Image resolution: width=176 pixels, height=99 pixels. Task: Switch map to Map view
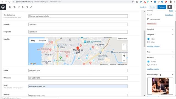[x=33, y=40]
